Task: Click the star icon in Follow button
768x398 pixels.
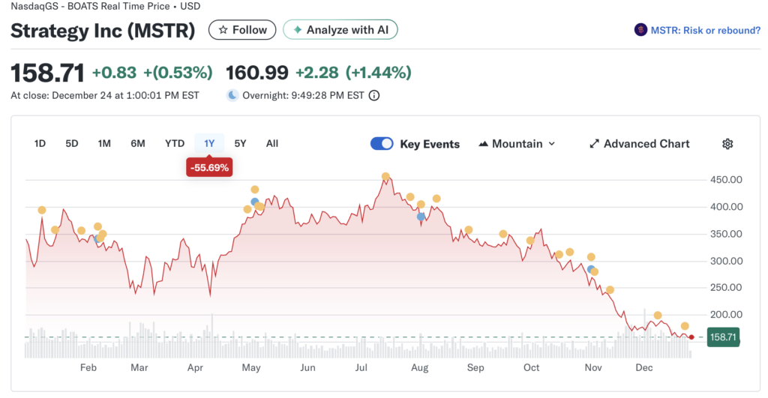Action: click(x=223, y=30)
